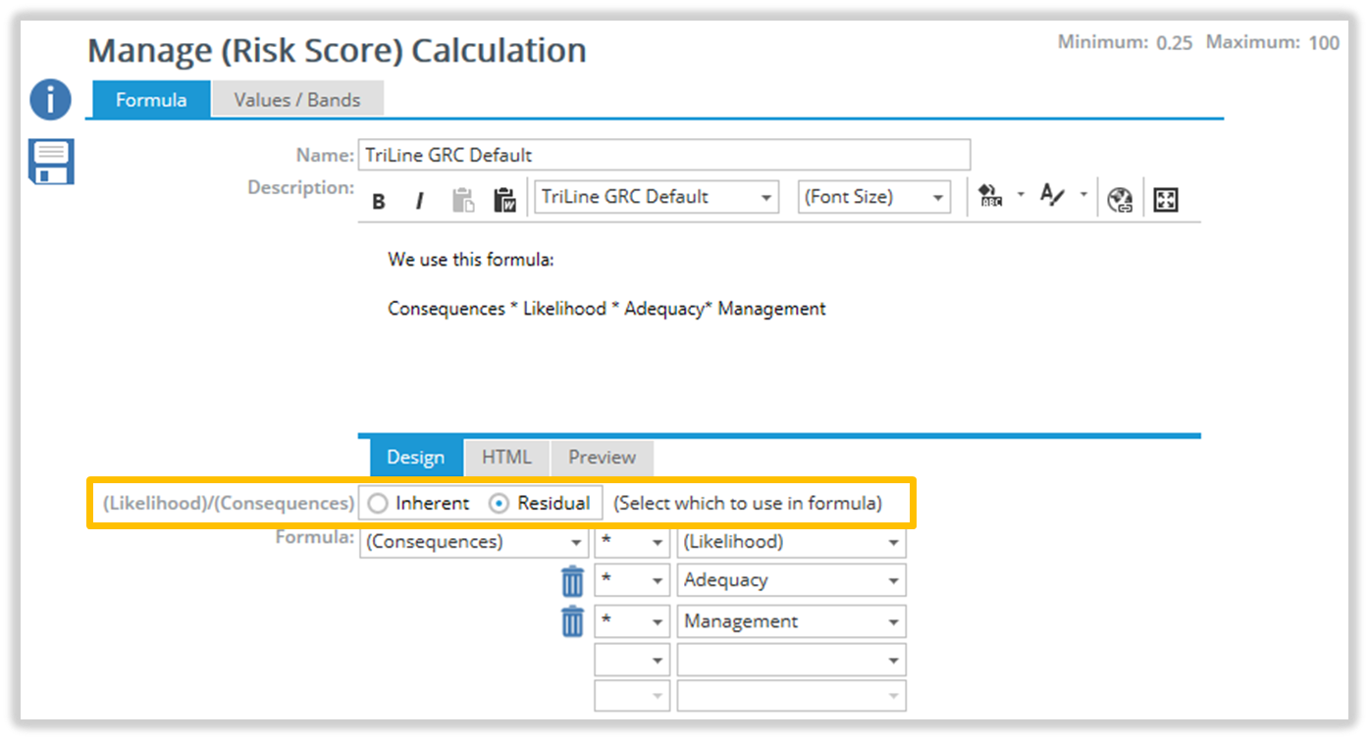The height and width of the screenshot is (740, 1369).
Task: Open operator dropdown beside (Likelihood)
Action: click(632, 542)
